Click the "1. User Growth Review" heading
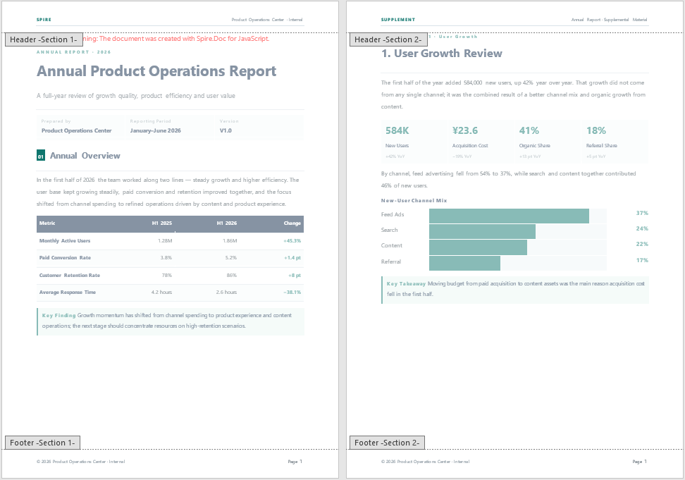 [442, 54]
